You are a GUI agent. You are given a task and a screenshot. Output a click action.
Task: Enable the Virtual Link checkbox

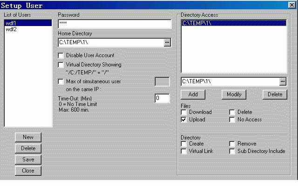tap(184, 151)
